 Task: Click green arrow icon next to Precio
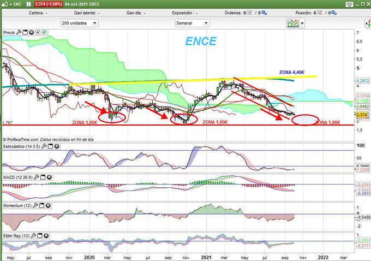44,32
